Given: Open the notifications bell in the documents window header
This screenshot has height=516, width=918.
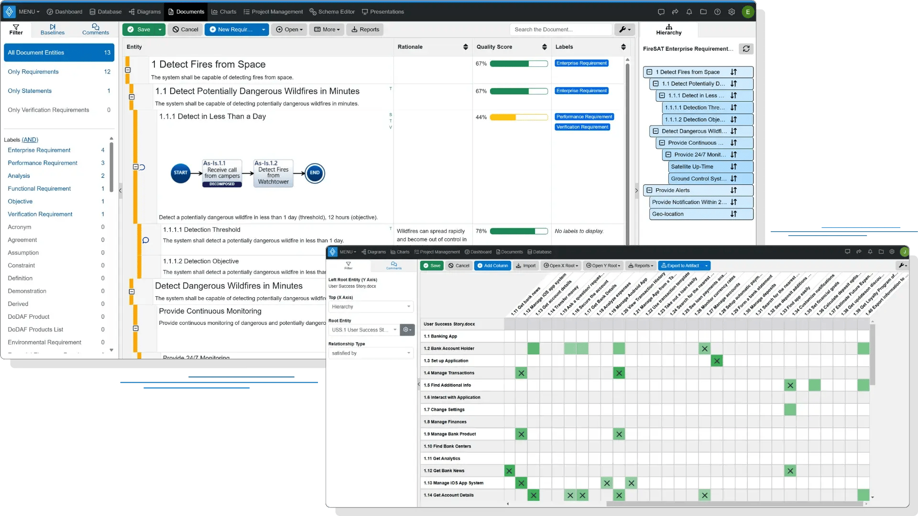Looking at the screenshot, I should point(689,12).
